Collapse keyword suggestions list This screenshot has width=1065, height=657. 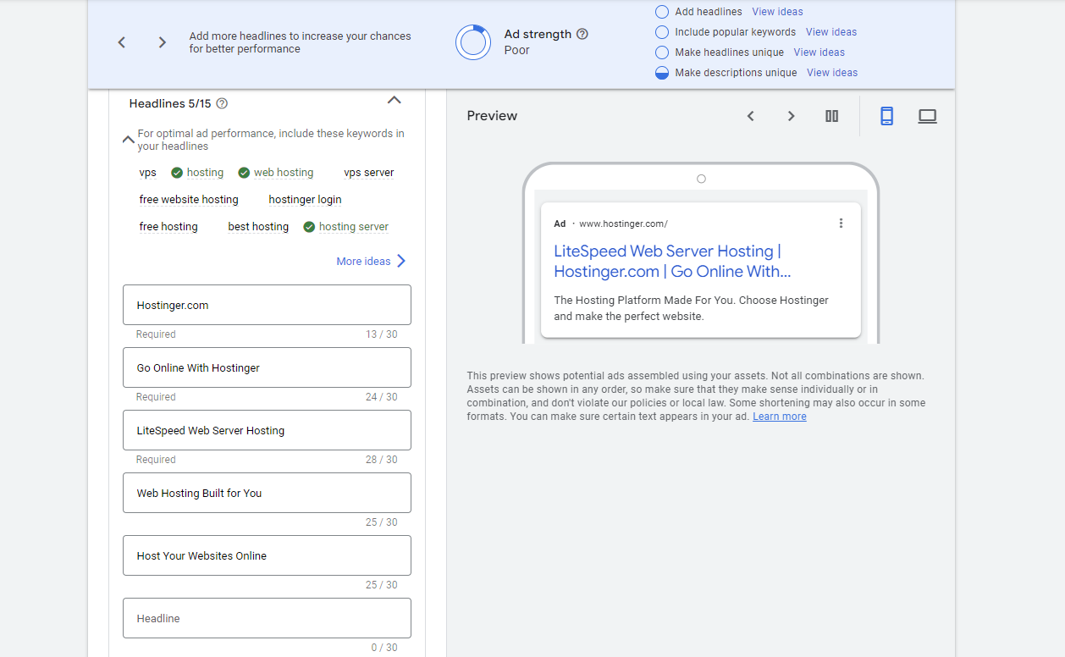point(129,140)
